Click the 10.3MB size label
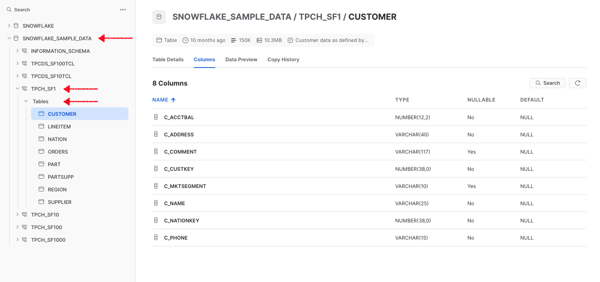Image resolution: width=600 pixels, height=282 pixels. point(273,40)
